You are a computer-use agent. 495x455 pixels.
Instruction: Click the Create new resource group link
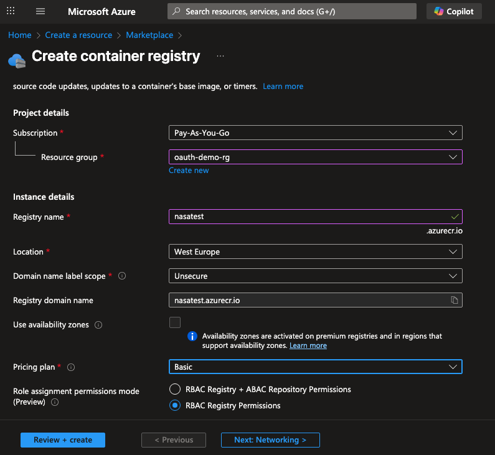click(189, 171)
